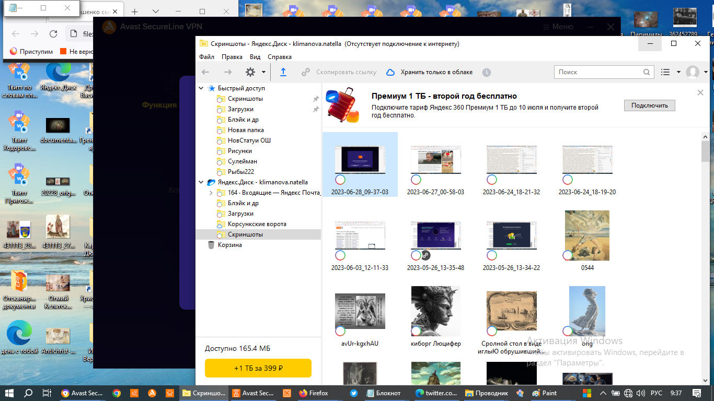Click 'Хранить только в облаке'
714x401 pixels.
430,72
